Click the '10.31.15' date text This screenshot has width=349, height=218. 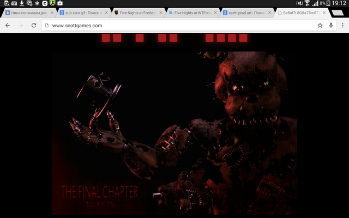coord(100,204)
